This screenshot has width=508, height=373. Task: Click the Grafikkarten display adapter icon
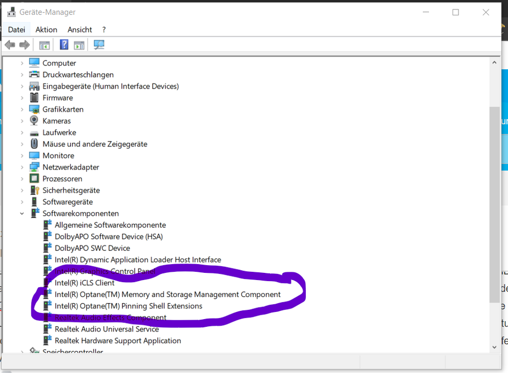click(x=34, y=109)
